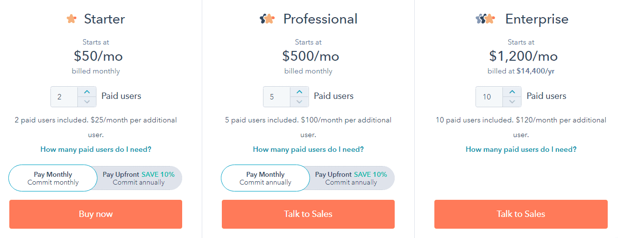618x238 pixels.
Task: Click Talk to Sales under Enterprise
Action: (x=521, y=214)
